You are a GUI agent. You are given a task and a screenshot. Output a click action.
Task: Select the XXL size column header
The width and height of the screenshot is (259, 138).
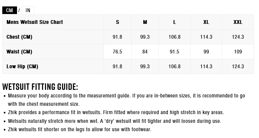[238, 22]
